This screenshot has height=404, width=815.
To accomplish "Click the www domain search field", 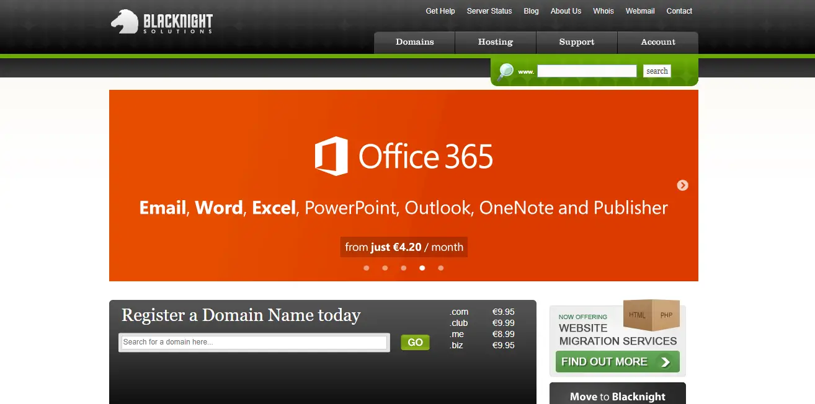I will 587,71.
